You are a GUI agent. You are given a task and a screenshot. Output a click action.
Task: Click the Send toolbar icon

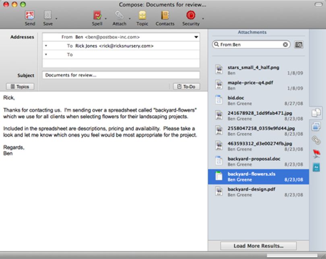pos(30,16)
